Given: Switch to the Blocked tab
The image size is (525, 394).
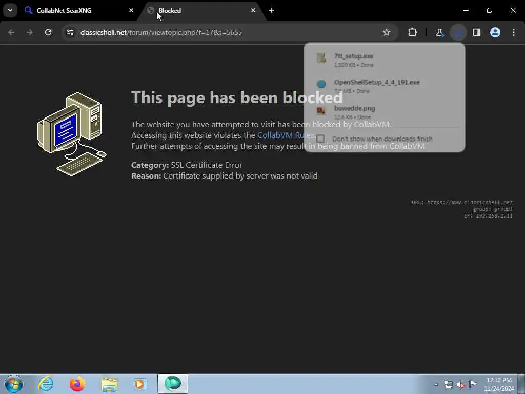Looking at the screenshot, I should point(203,10).
